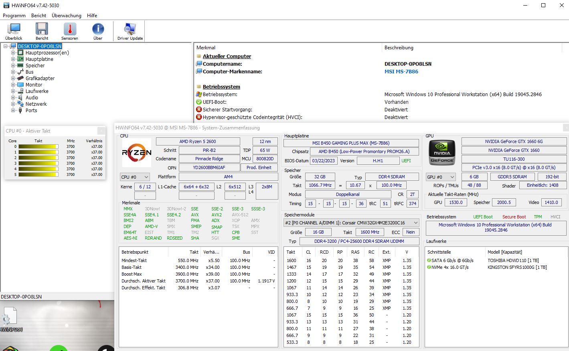This screenshot has width=569, height=351.
Task: Open the Hilfe menu
Action: [x=92, y=16]
